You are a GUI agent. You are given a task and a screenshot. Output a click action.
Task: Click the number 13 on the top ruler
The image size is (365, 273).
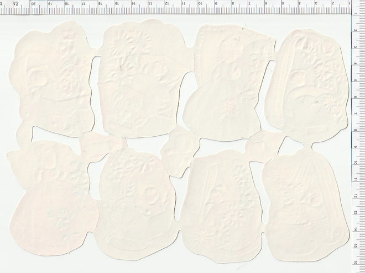pyautogui.click(x=150, y=4)
